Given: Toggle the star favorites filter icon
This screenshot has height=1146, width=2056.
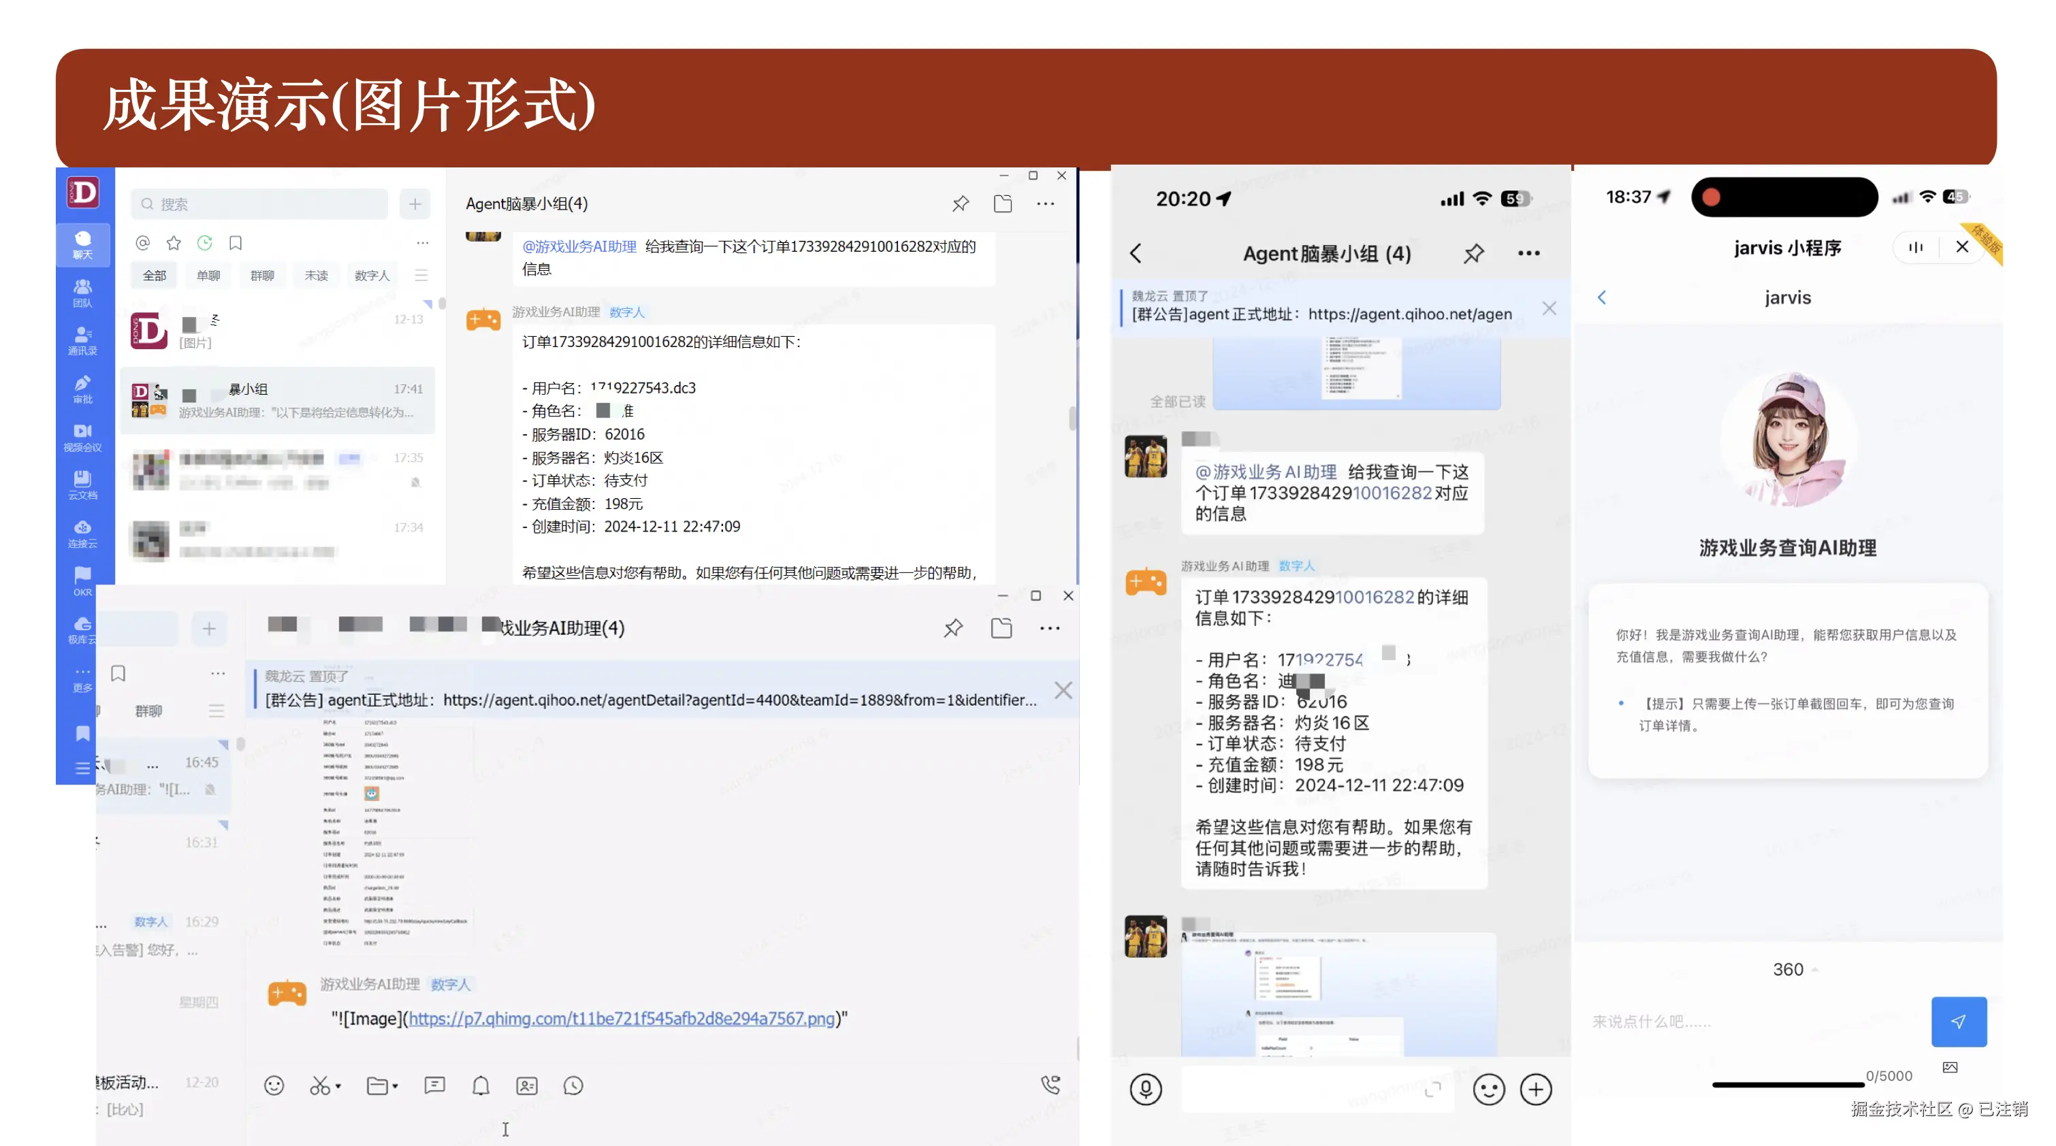Looking at the screenshot, I should point(173,243).
